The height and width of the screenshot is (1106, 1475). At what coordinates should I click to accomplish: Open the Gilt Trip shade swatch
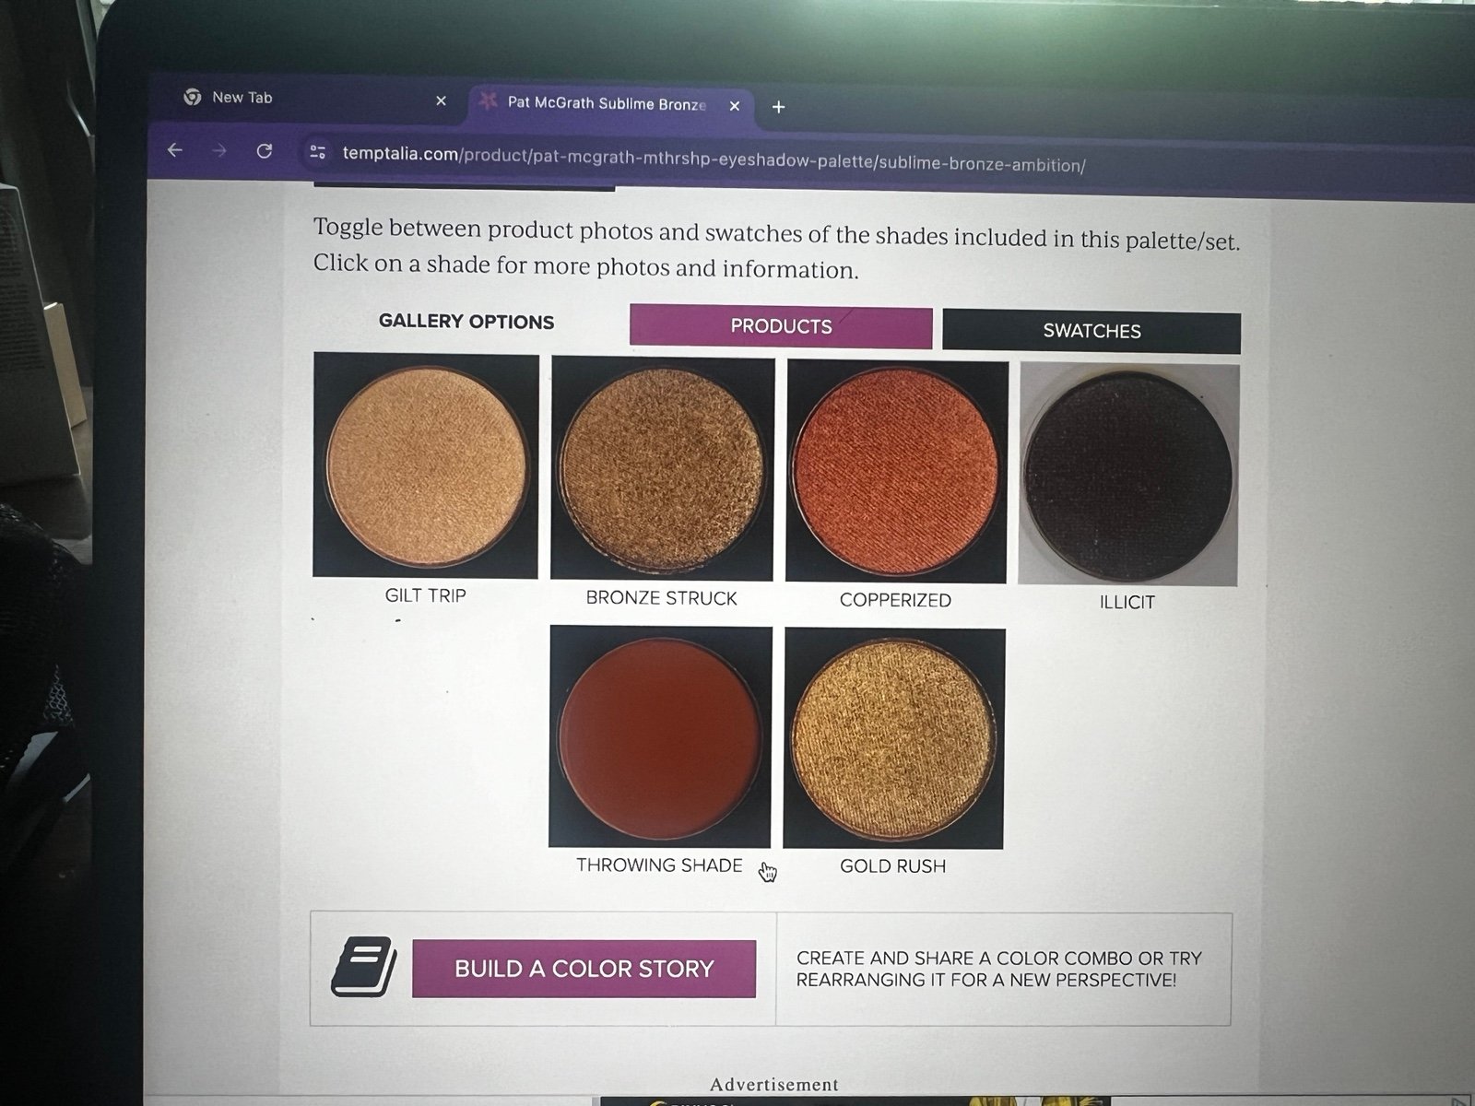pyautogui.click(x=426, y=465)
